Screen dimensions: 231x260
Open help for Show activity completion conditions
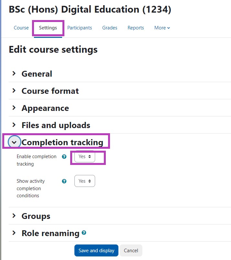click(x=63, y=181)
